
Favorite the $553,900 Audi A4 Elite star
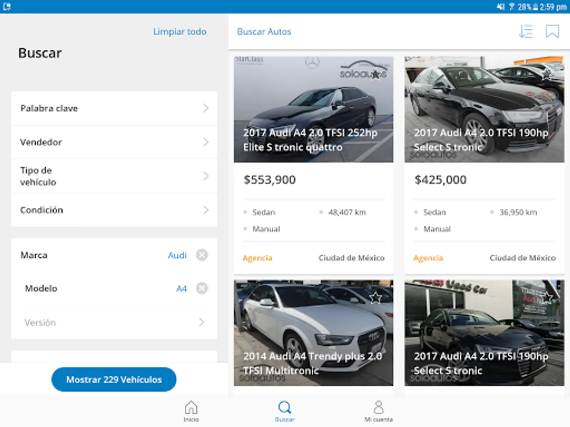375,74
